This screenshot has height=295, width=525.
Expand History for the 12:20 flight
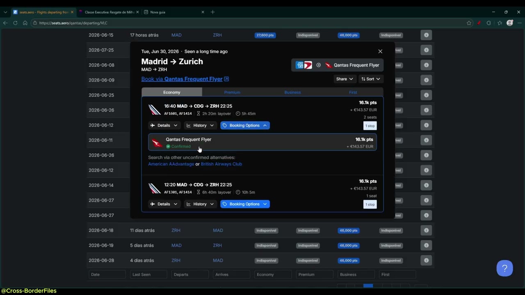(x=200, y=204)
